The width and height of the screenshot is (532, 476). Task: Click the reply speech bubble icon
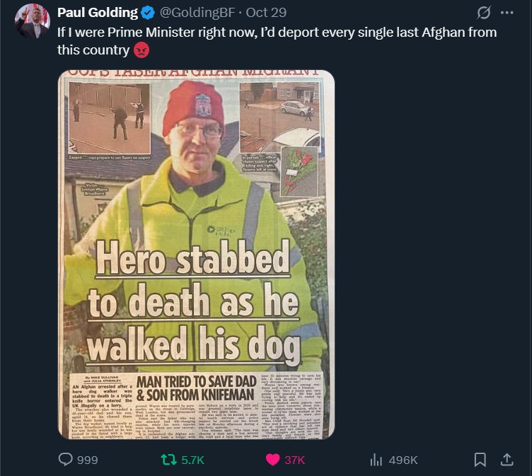(66, 459)
